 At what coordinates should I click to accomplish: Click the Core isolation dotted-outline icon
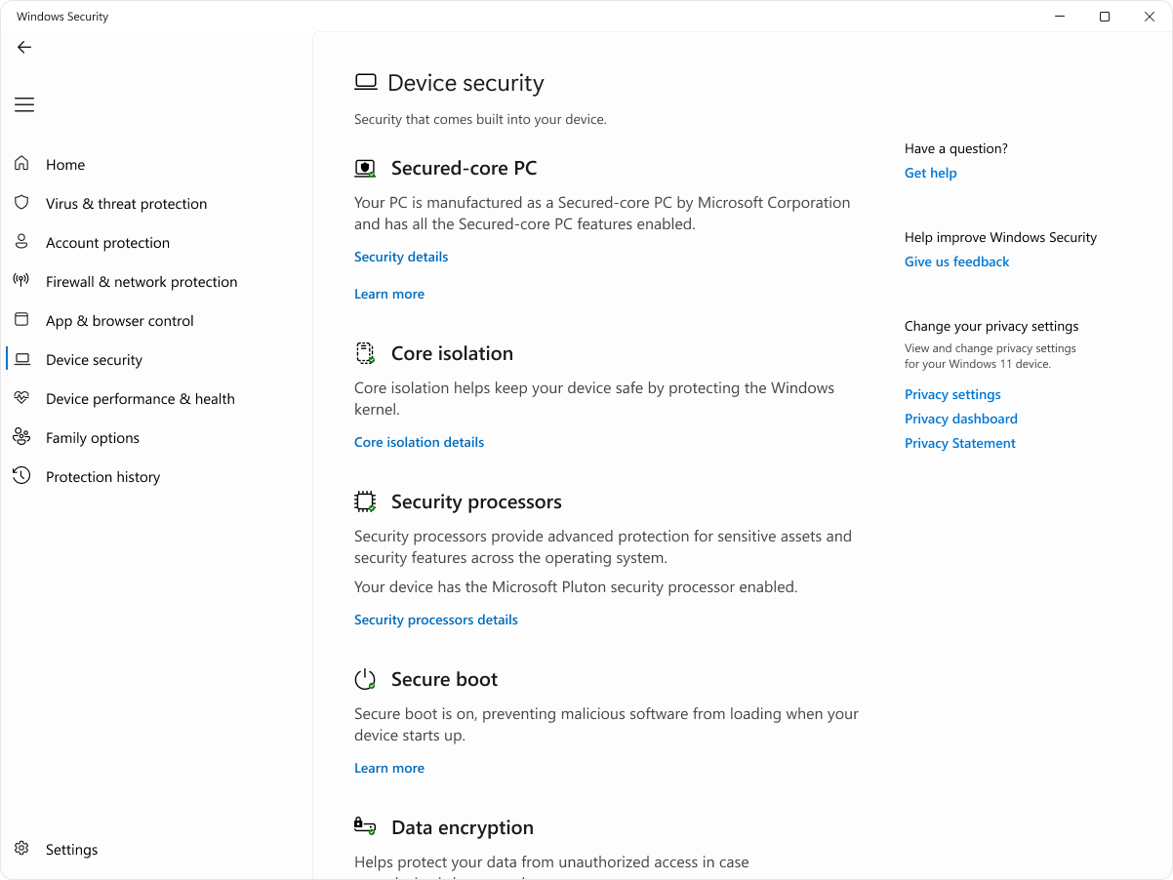coord(365,353)
